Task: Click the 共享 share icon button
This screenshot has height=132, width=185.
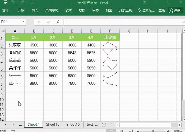Action: pyautogui.click(x=175, y=10)
